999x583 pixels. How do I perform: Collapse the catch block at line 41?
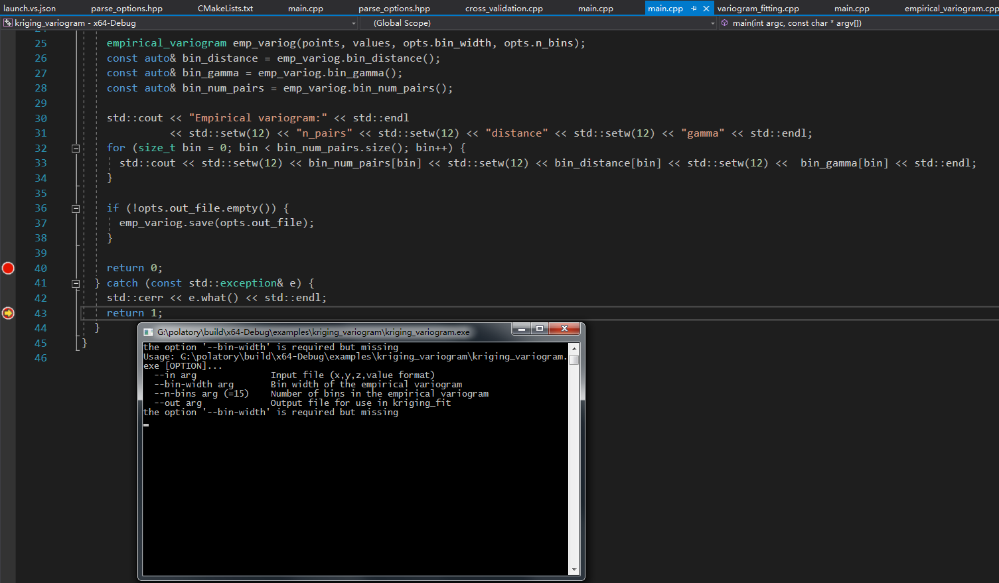point(76,283)
